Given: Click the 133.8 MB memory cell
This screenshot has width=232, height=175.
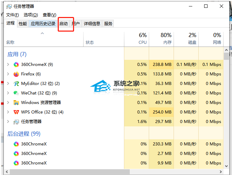Looking at the screenshot, I should (x=161, y=74).
